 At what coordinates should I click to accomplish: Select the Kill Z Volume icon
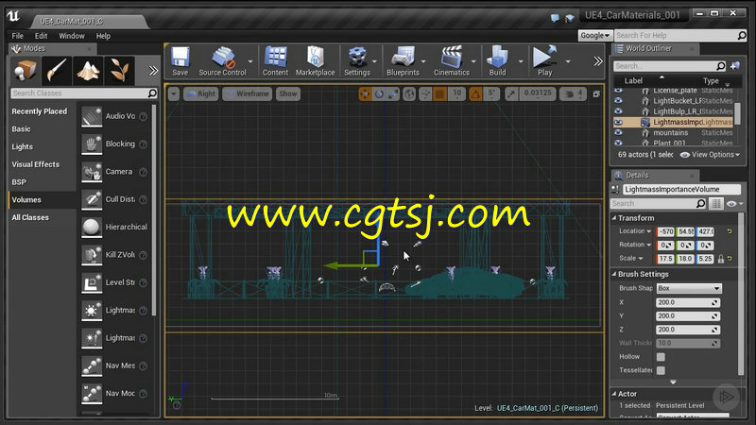click(92, 255)
